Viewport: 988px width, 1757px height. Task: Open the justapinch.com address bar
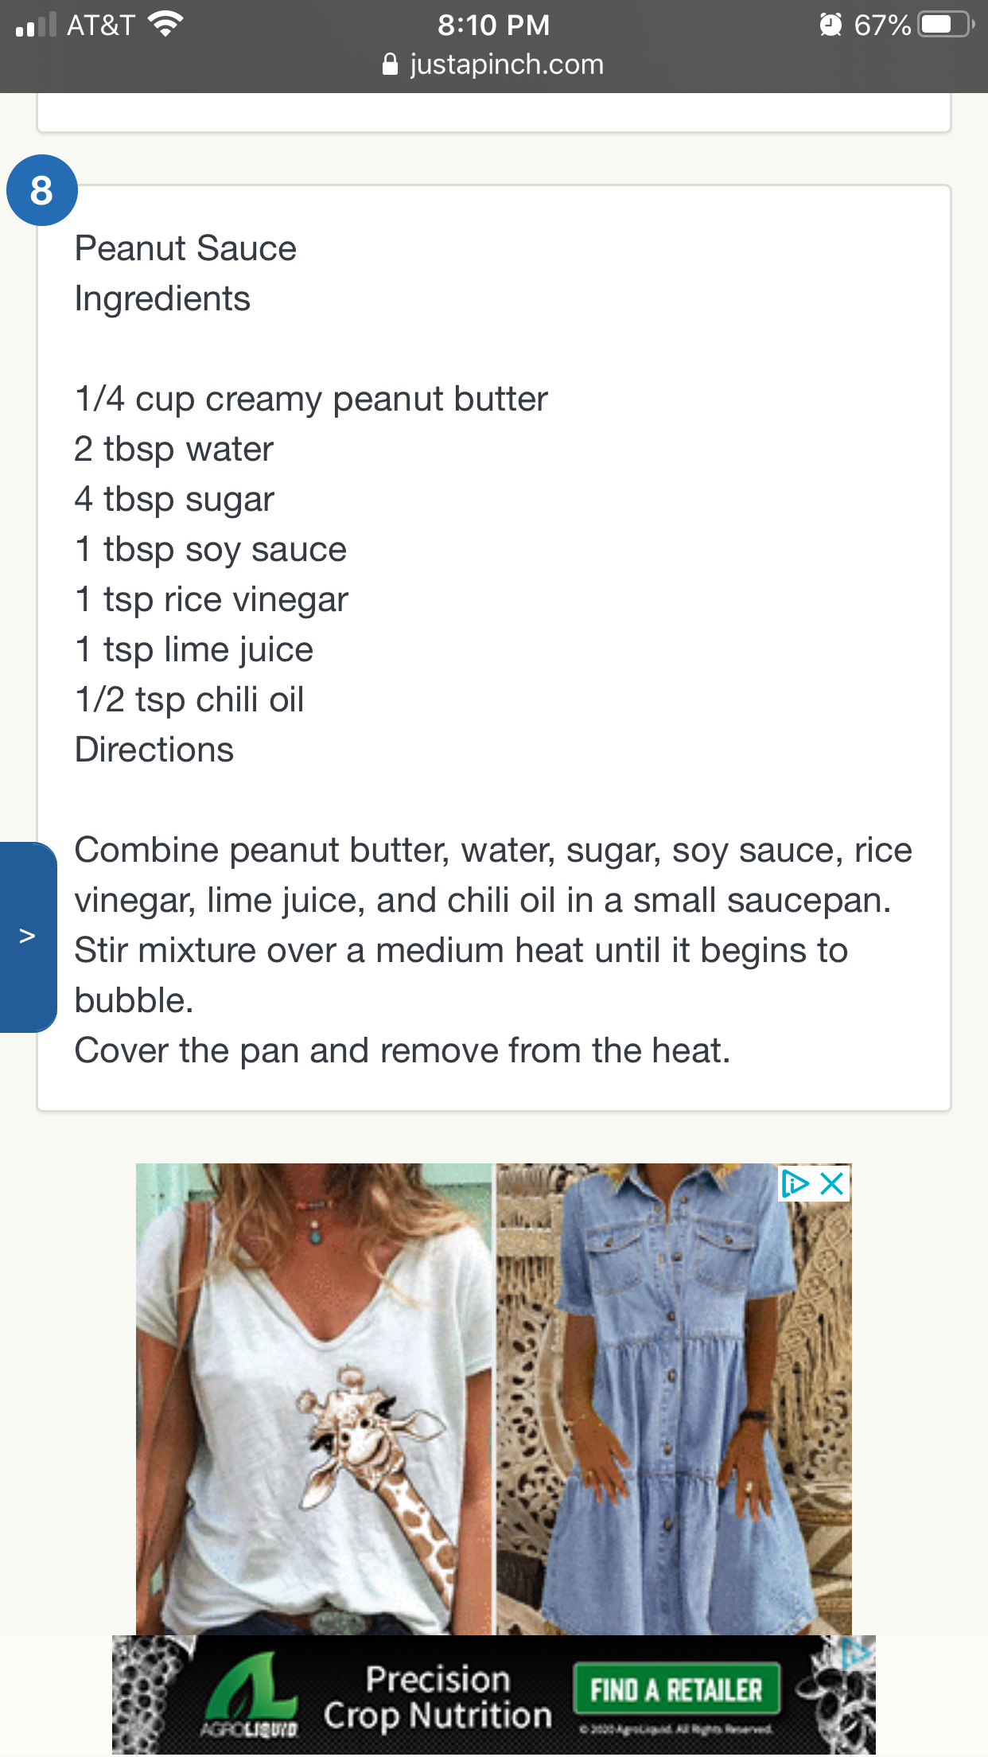[x=493, y=64]
